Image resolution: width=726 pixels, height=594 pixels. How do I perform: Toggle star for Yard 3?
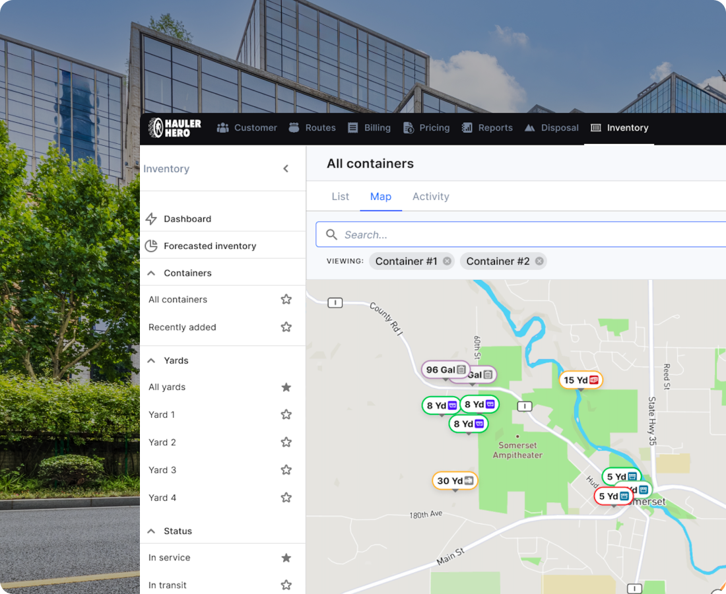pyautogui.click(x=286, y=470)
